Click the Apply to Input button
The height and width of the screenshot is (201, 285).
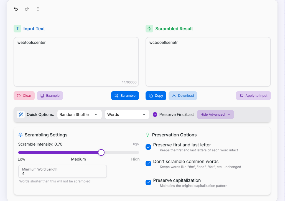[x=253, y=96]
